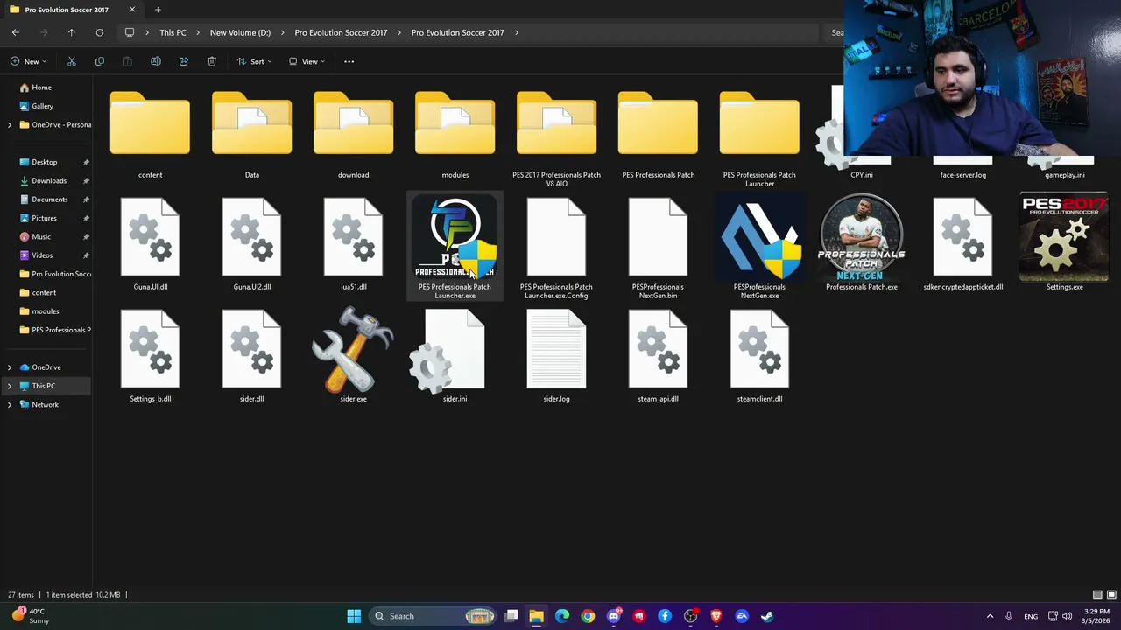This screenshot has width=1121, height=630.
Task: Select the download folder
Action: (x=353, y=136)
